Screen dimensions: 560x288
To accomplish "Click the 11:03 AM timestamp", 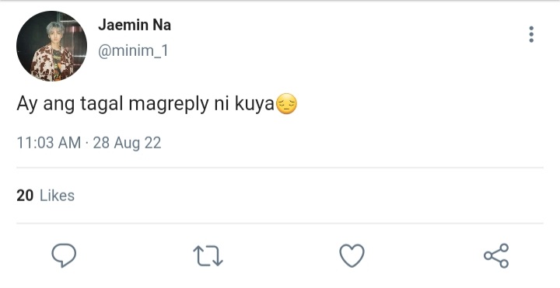I will coord(49,143).
